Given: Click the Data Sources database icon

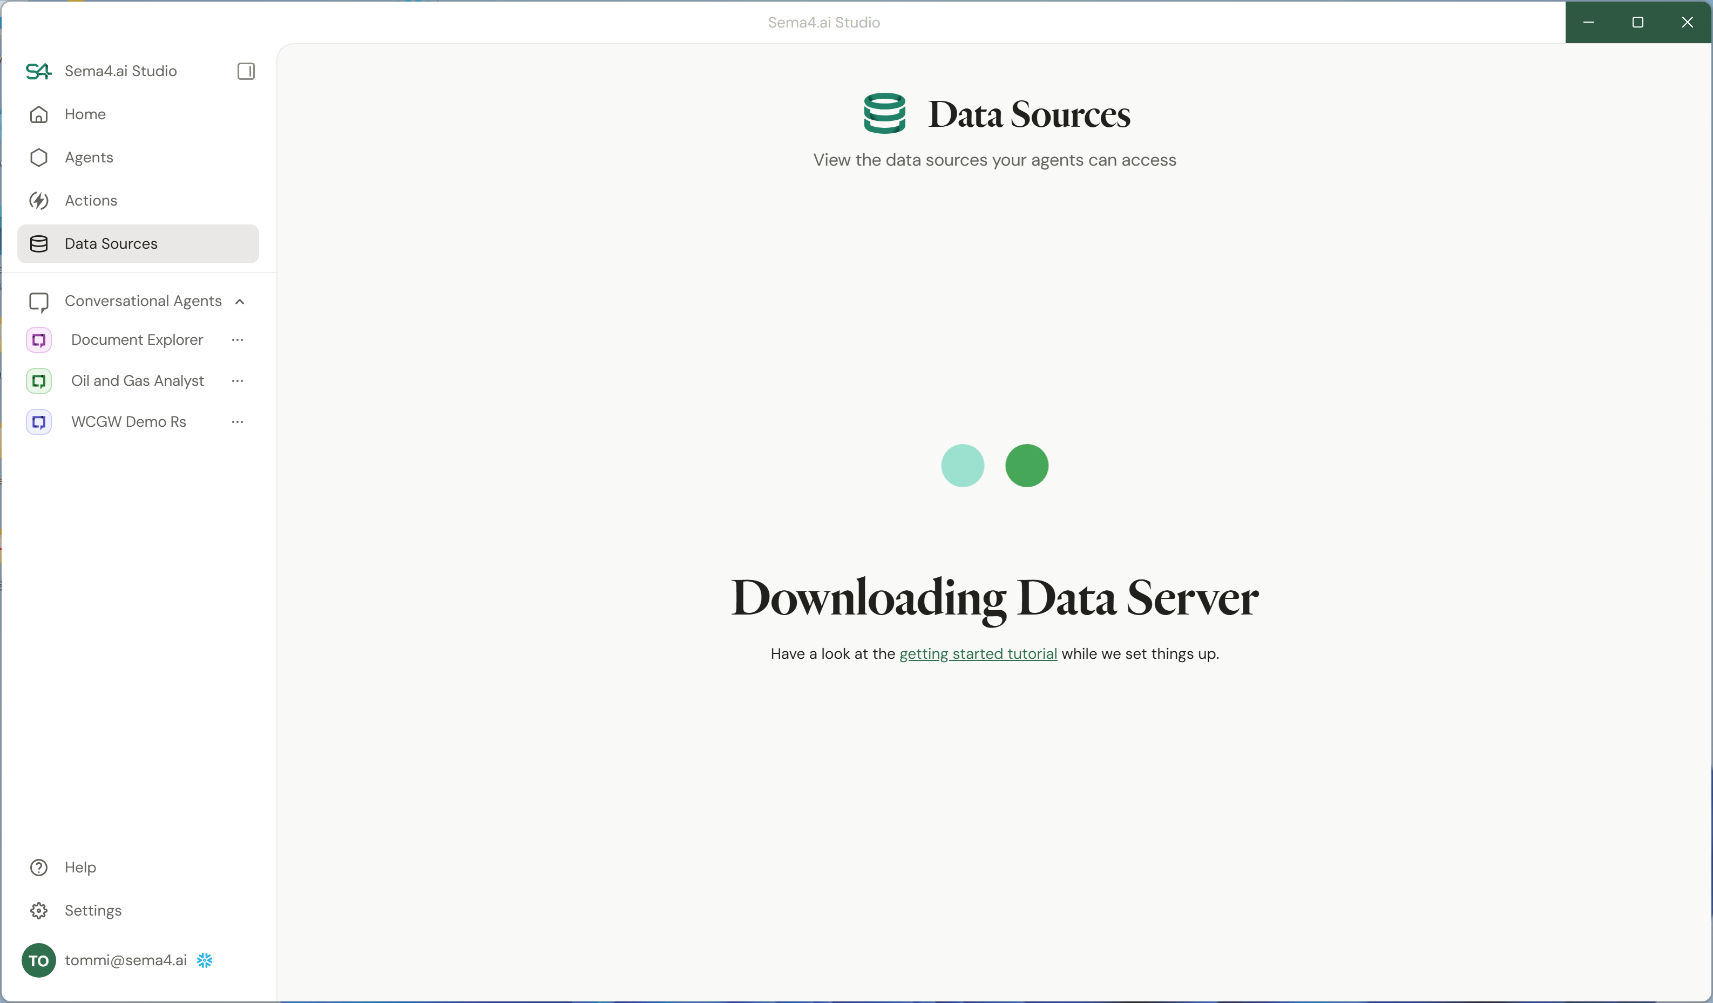Looking at the screenshot, I should coord(39,244).
